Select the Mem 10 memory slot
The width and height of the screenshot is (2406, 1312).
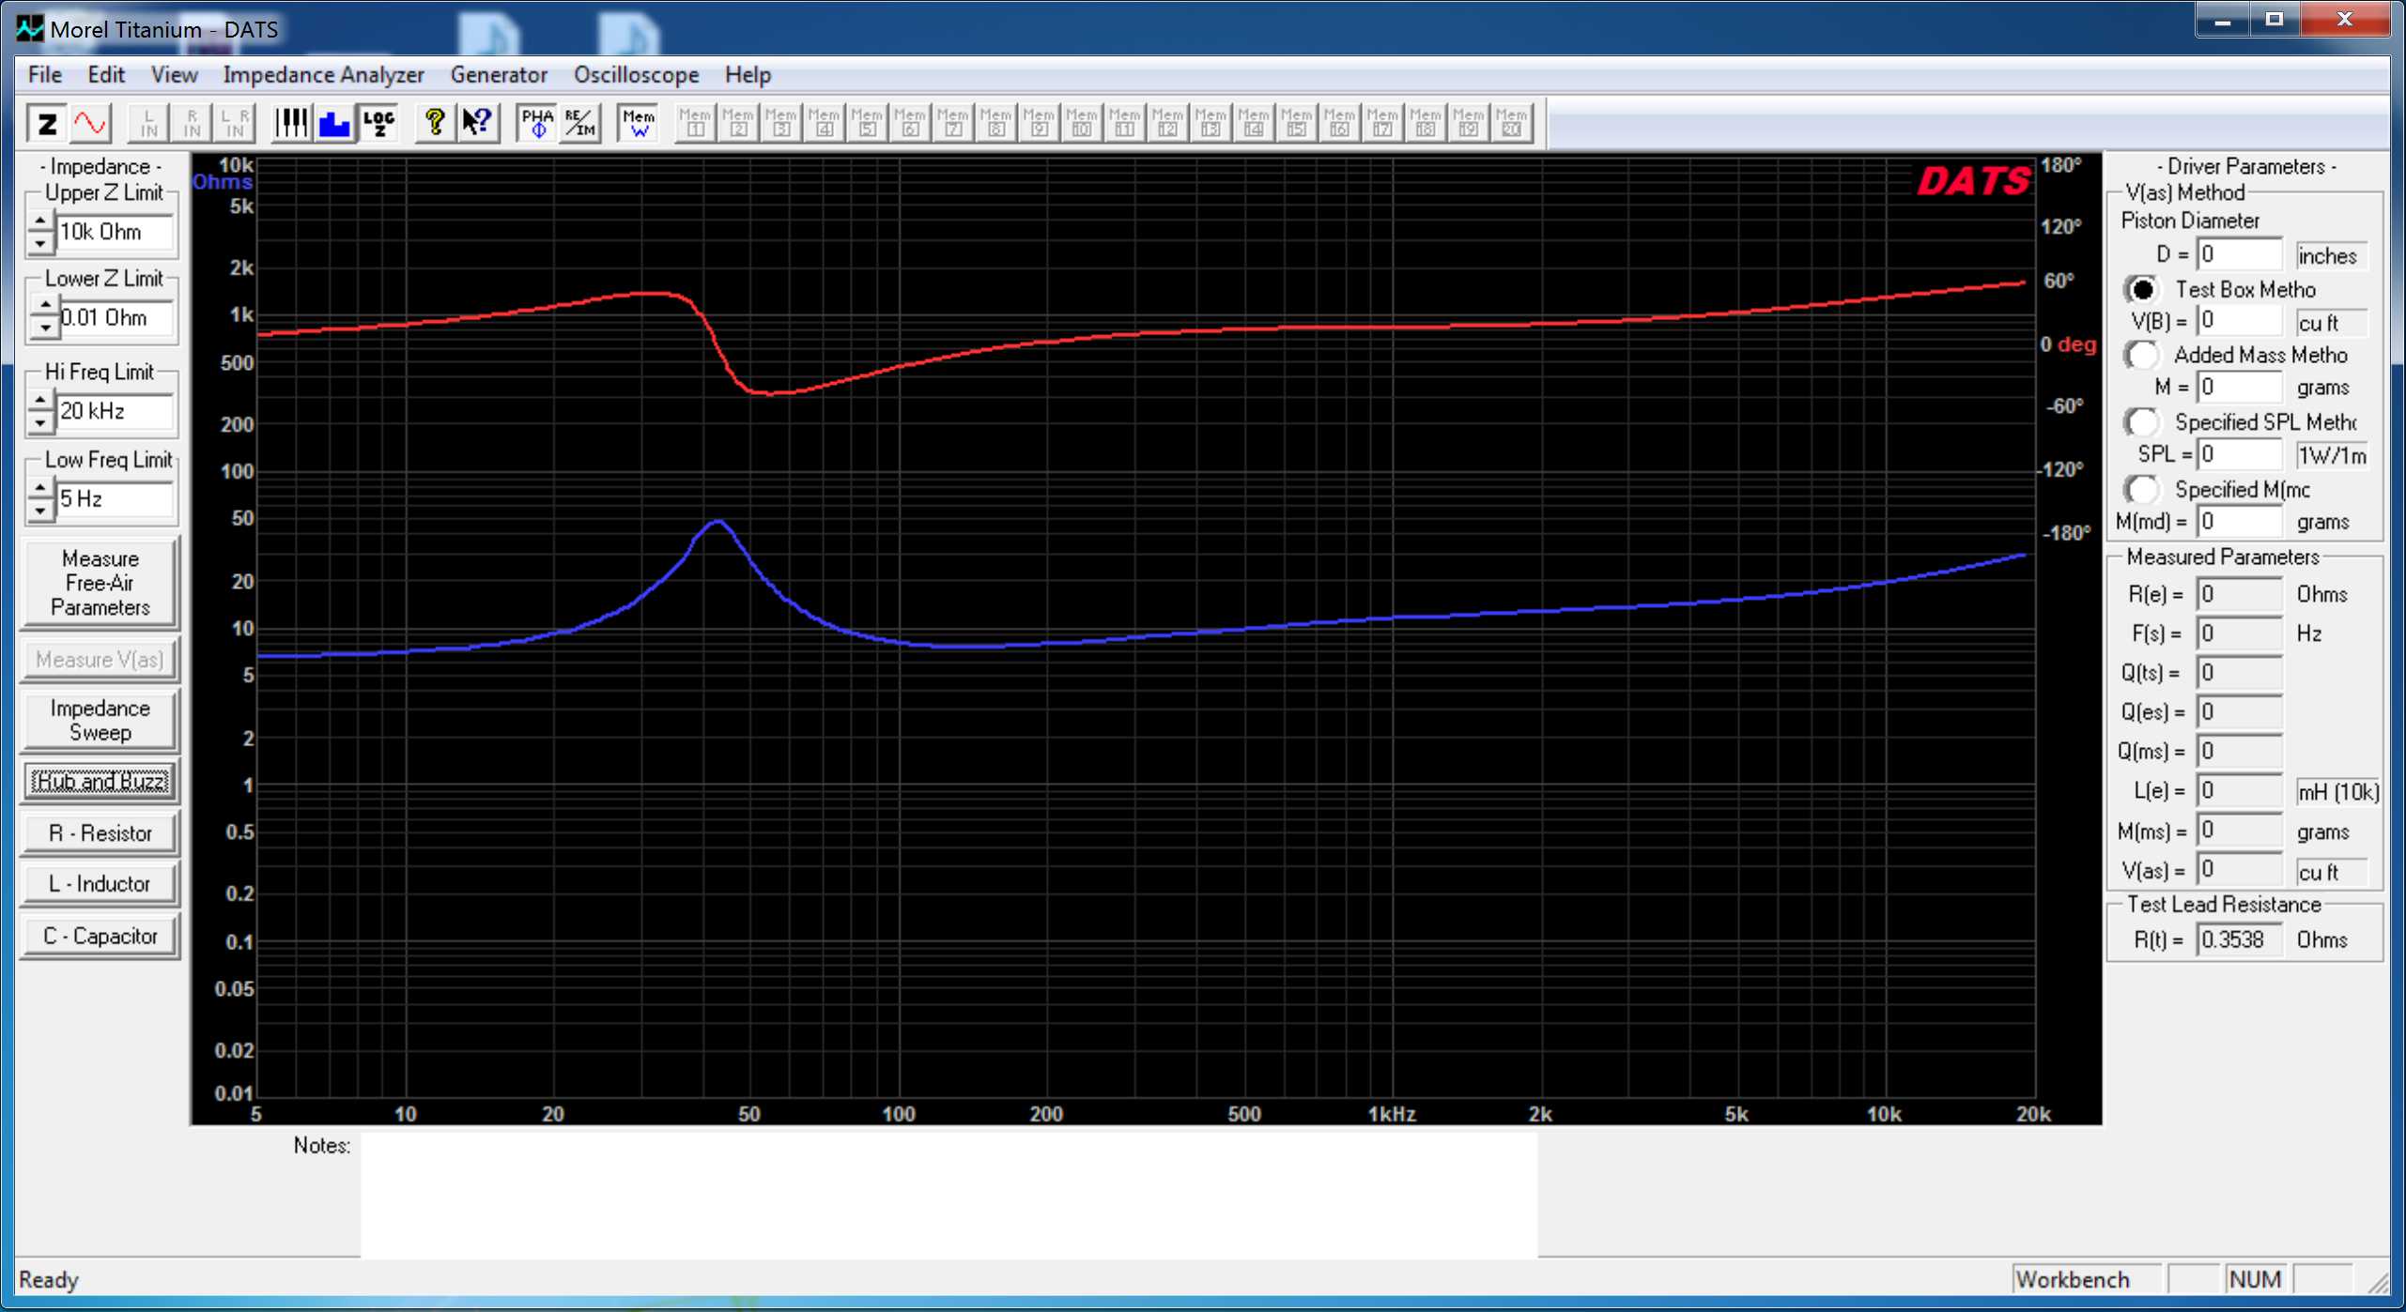click(x=1082, y=123)
